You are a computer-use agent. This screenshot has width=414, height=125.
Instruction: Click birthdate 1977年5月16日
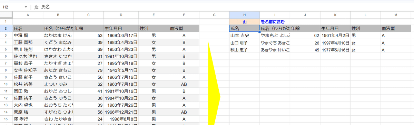coord(336,50)
